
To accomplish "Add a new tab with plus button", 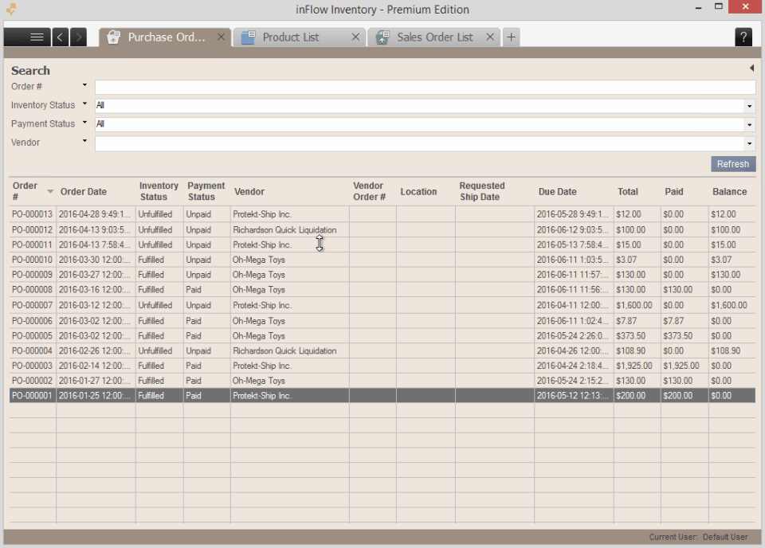I will (511, 37).
